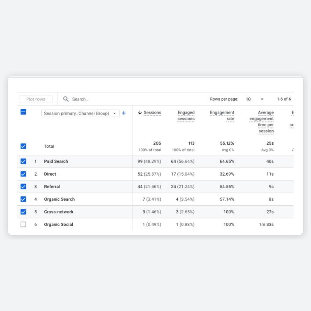Open the Session primary Channel Group dropdown
Image resolution: width=311 pixels, height=311 pixels.
80,113
